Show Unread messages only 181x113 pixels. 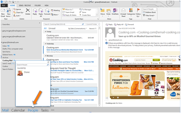coord(52,28)
